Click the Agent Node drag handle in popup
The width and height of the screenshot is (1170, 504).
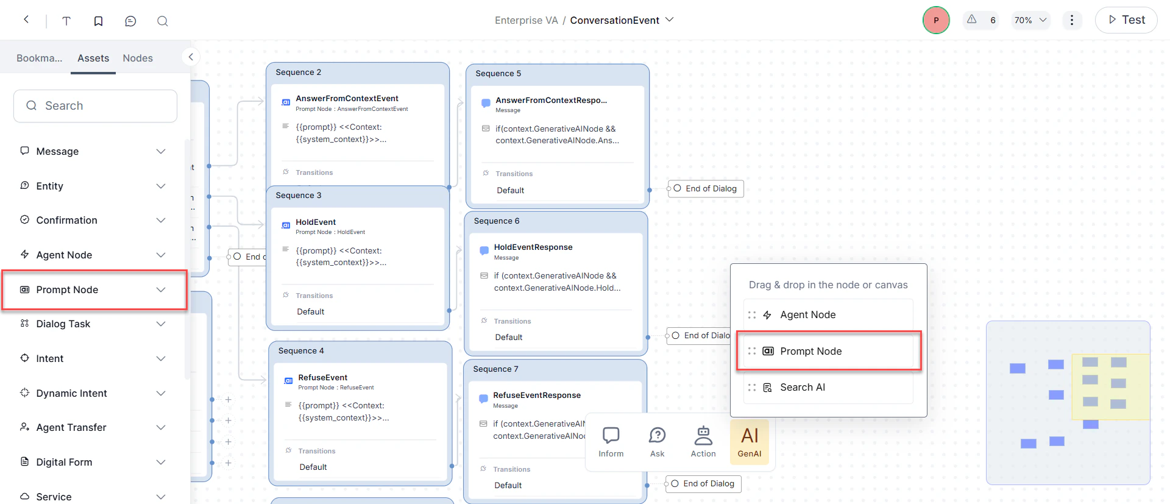(752, 315)
